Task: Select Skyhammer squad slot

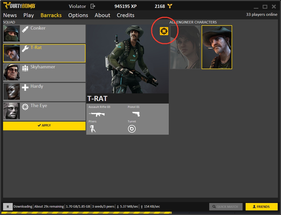Action: tap(44, 72)
